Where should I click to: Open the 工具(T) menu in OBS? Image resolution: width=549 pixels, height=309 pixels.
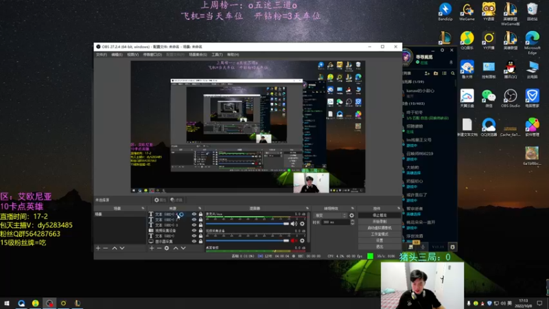pos(217,55)
